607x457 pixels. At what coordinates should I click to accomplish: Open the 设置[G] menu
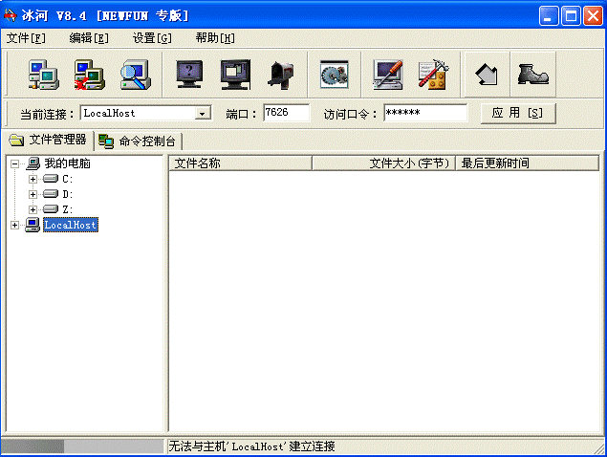152,38
